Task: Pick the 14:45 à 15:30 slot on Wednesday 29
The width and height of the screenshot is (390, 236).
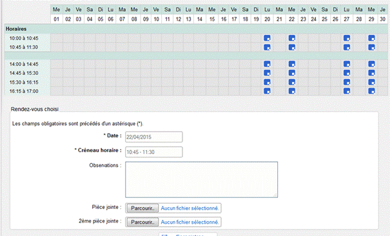Action: 371,73
